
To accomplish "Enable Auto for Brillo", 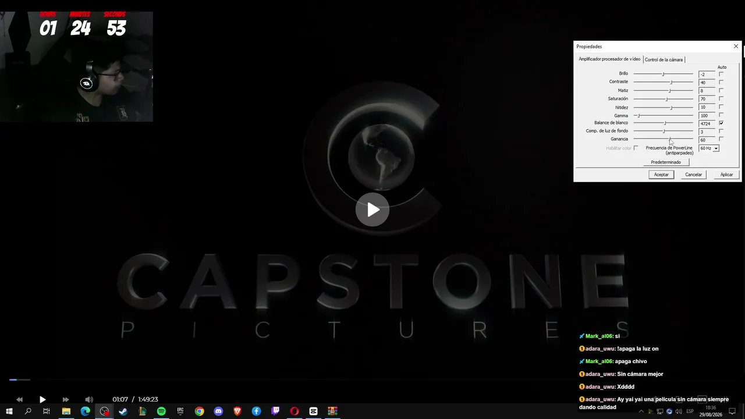I will coord(721,74).
